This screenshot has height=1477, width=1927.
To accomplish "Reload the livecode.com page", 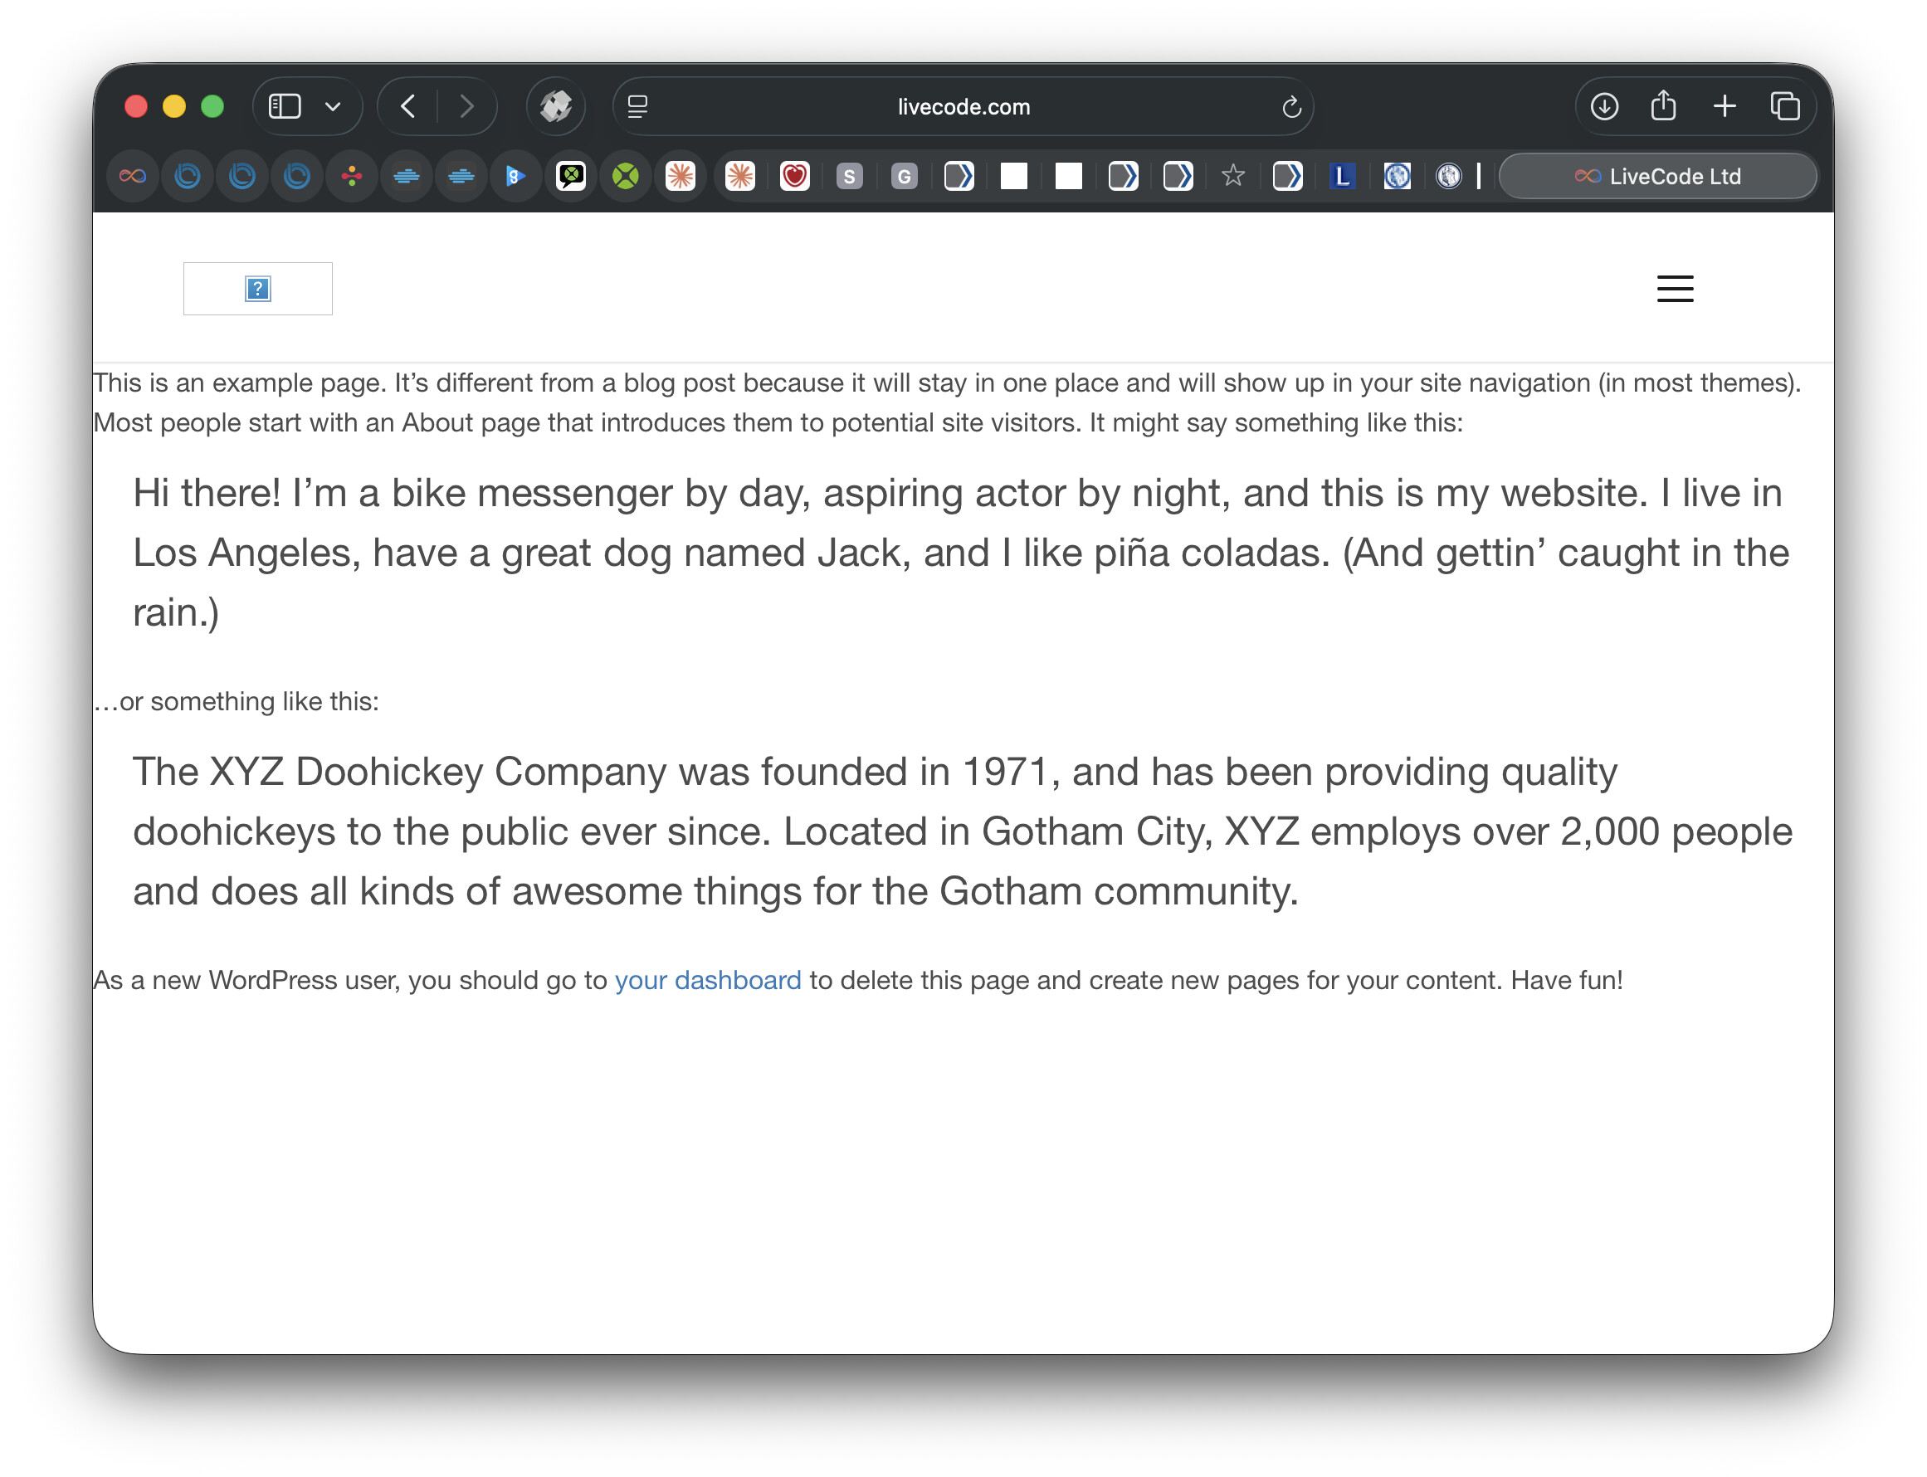I will (1290, 107).
